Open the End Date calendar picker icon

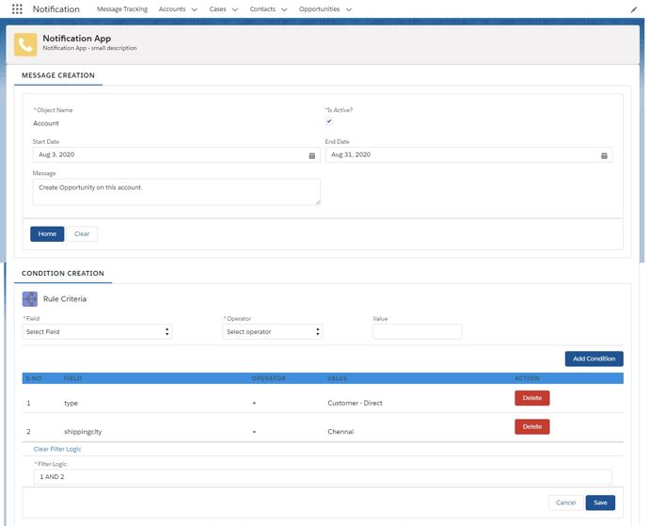click(x=604, y=155)
